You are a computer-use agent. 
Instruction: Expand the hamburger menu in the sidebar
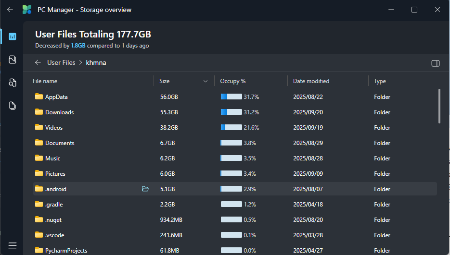(13, 245)
